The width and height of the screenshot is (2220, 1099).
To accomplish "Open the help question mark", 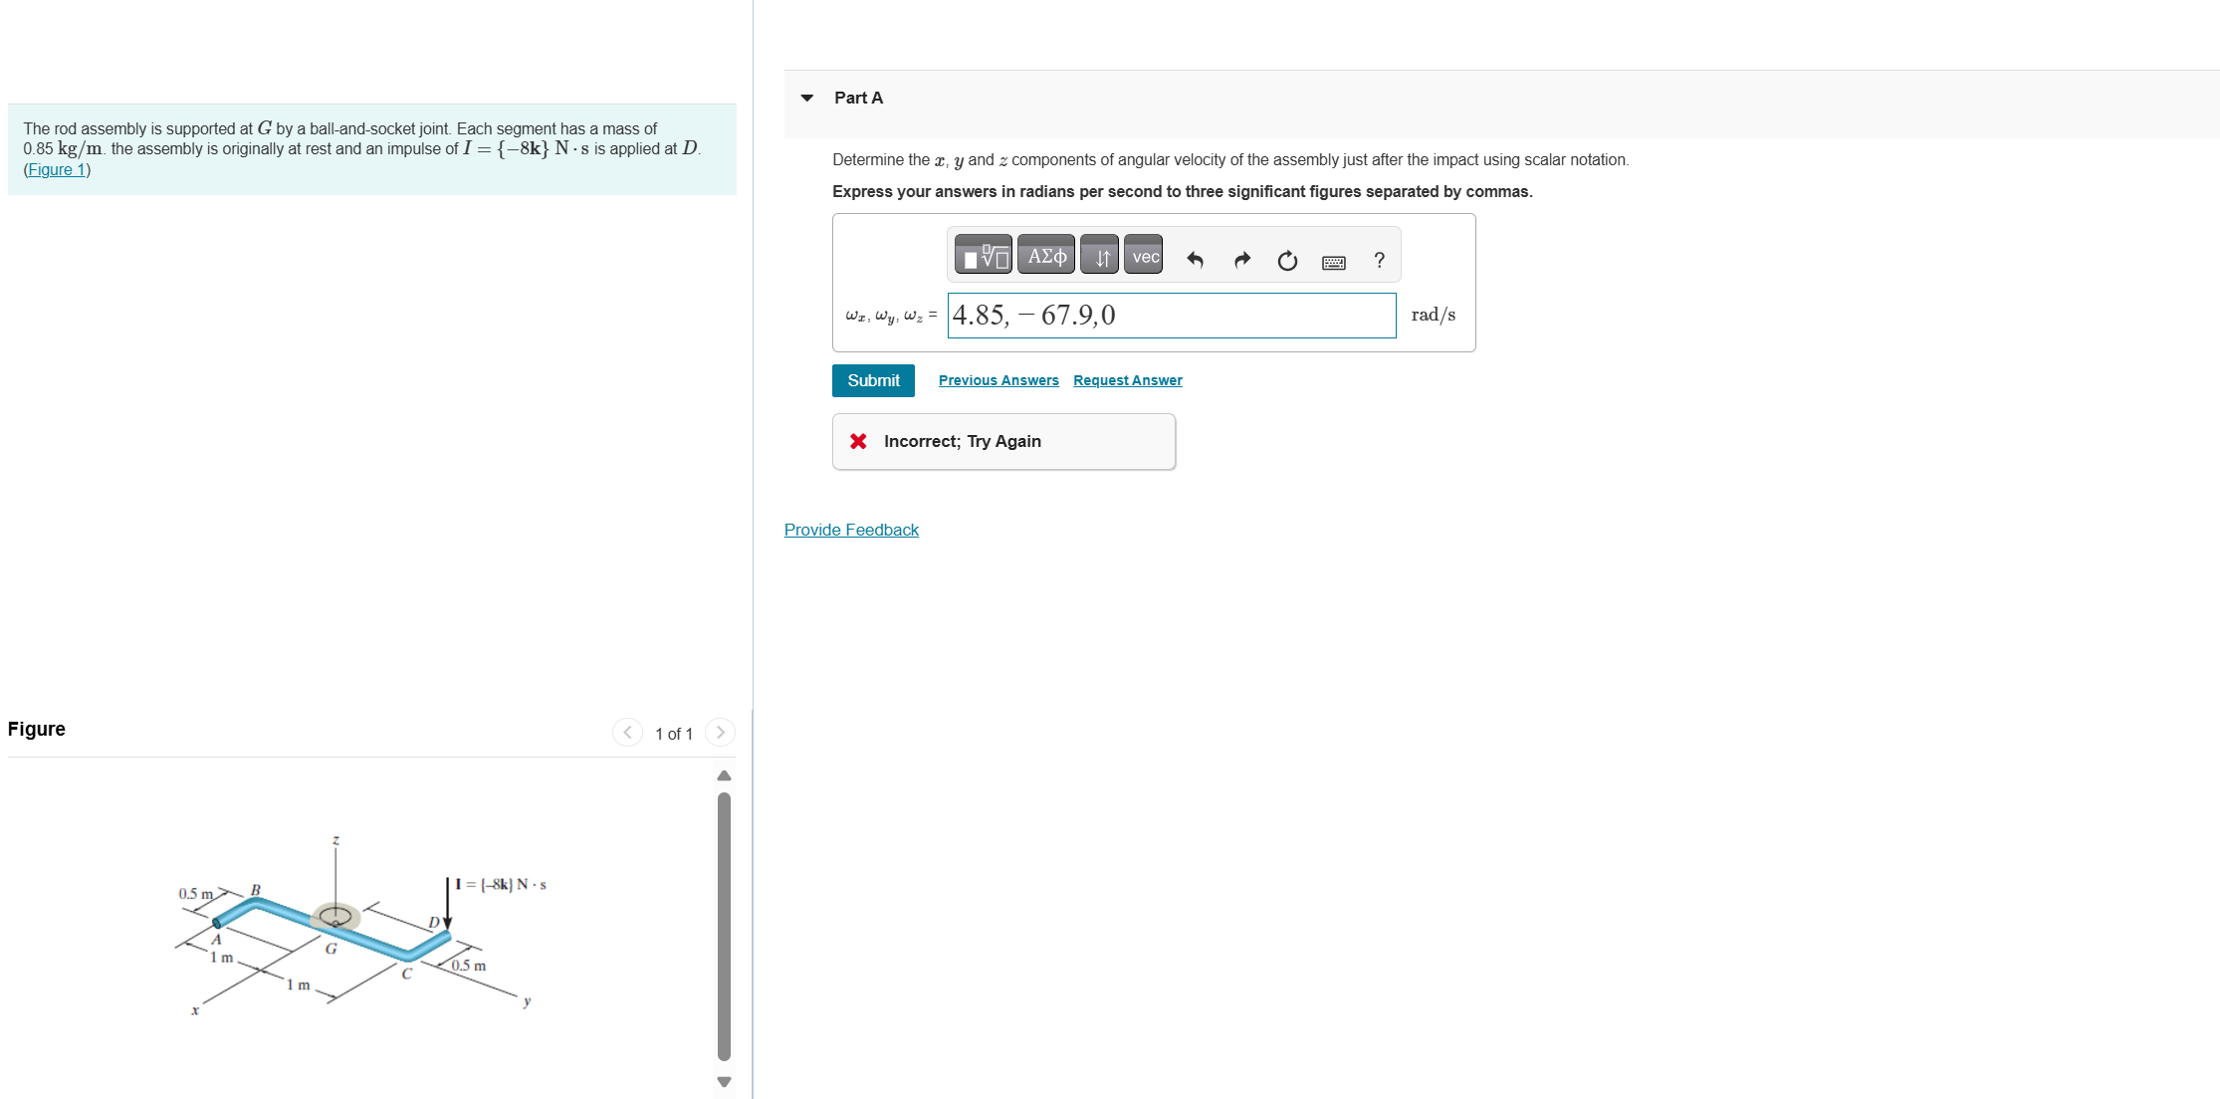I will tap(1379, 260).
